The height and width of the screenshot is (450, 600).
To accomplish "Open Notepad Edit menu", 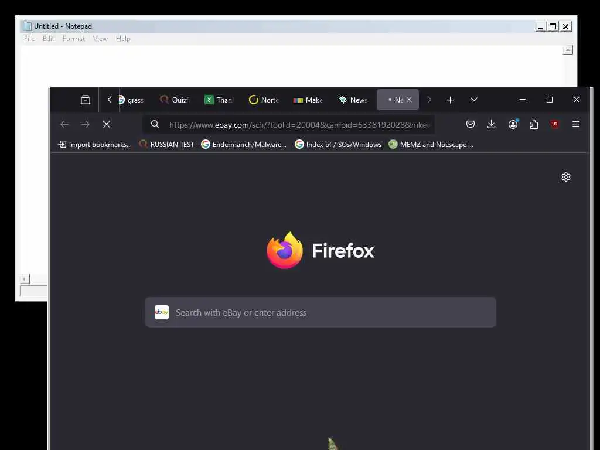I will [x=49, y=39].
